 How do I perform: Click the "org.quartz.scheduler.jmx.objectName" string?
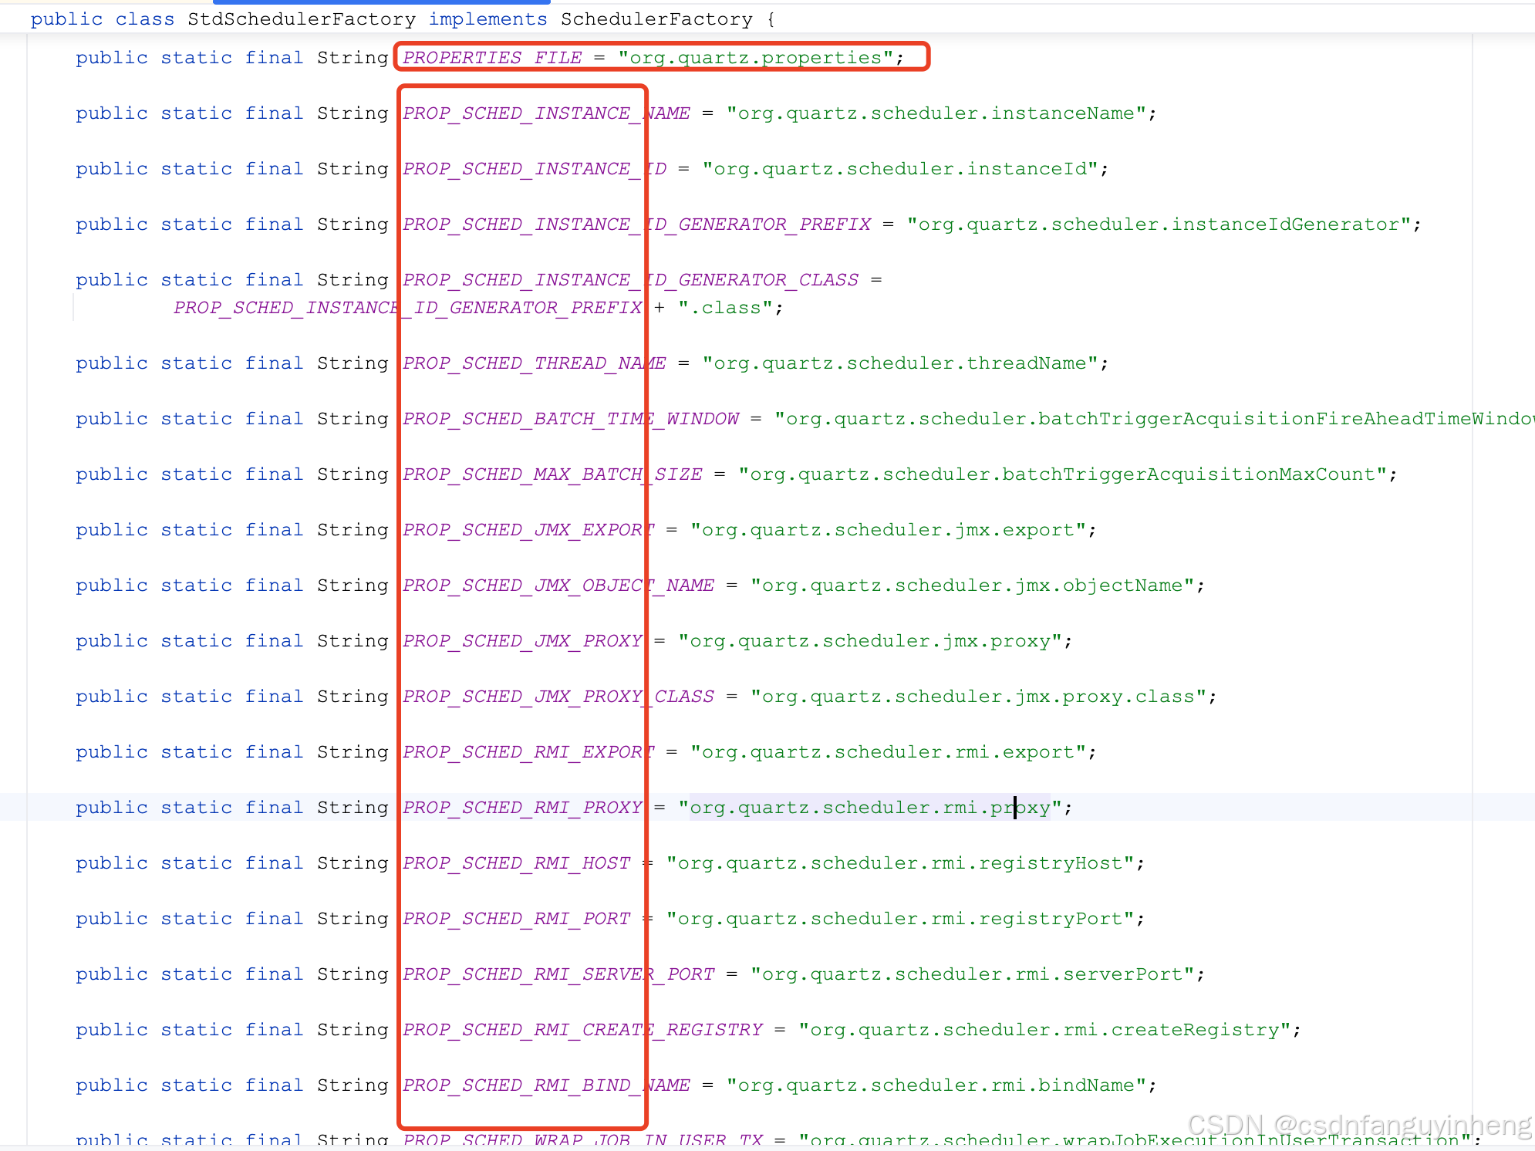972,586
